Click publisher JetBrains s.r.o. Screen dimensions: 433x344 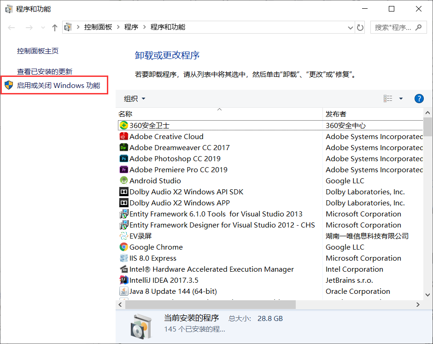349,280
